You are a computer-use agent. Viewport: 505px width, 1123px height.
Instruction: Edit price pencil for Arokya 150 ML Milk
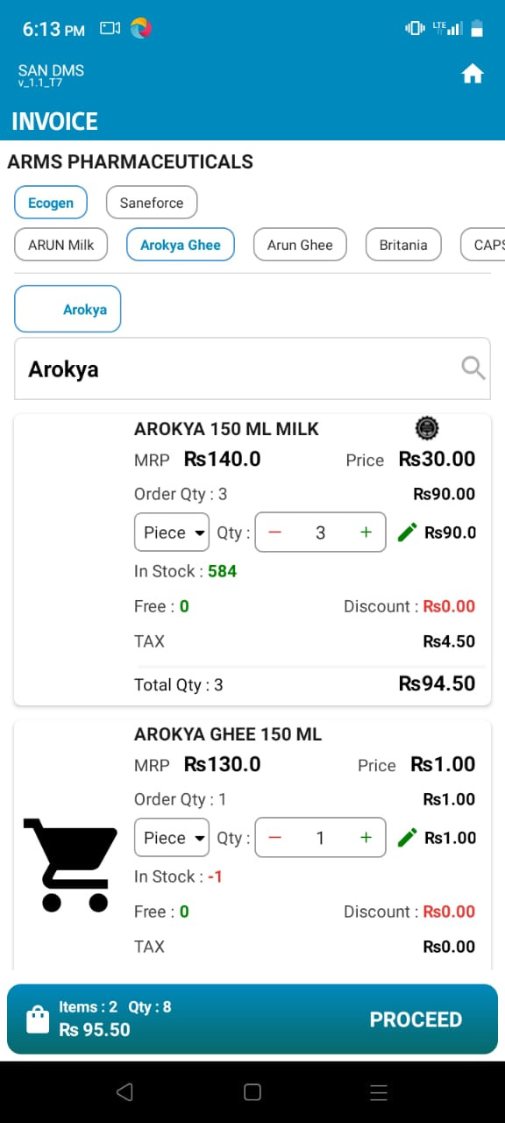pos(407,533)
